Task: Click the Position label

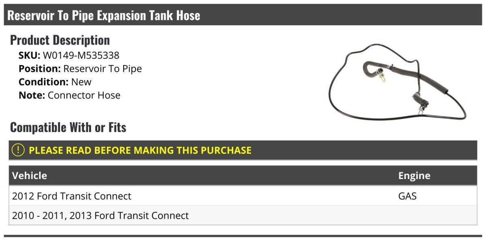Action: tap(40, 68)
